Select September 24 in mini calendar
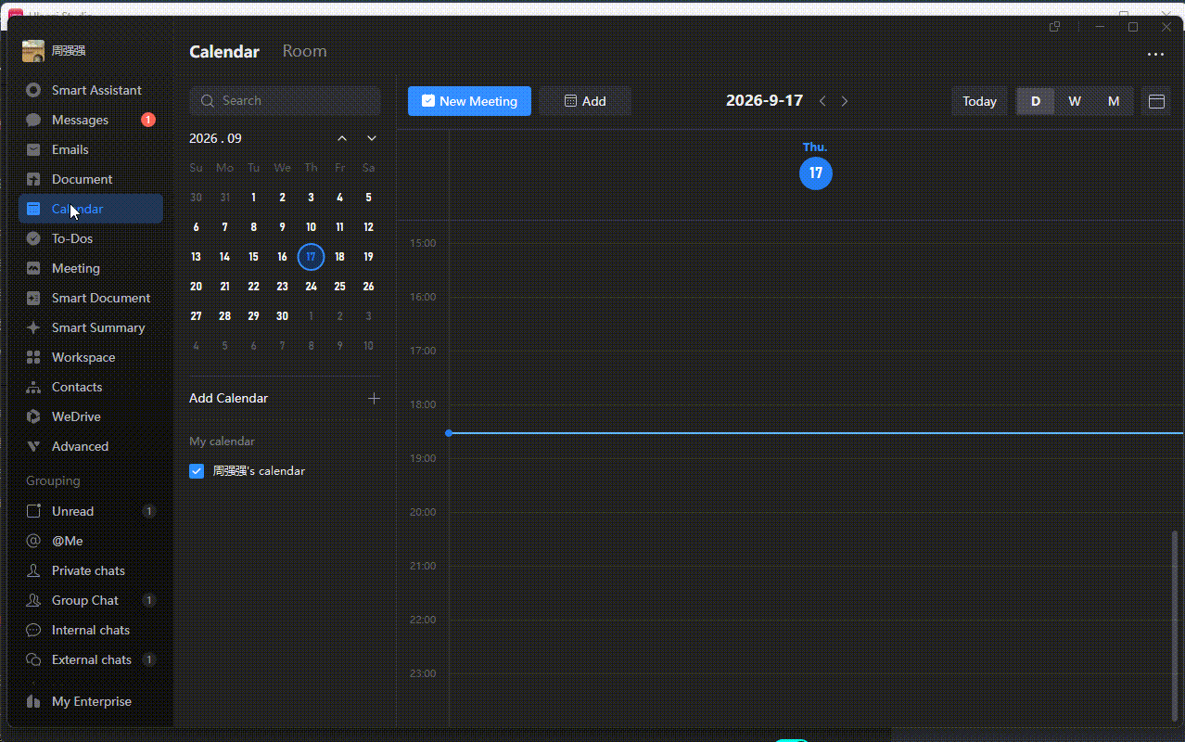This screenshot has height=742, width=1185. (x=311, y=287)
